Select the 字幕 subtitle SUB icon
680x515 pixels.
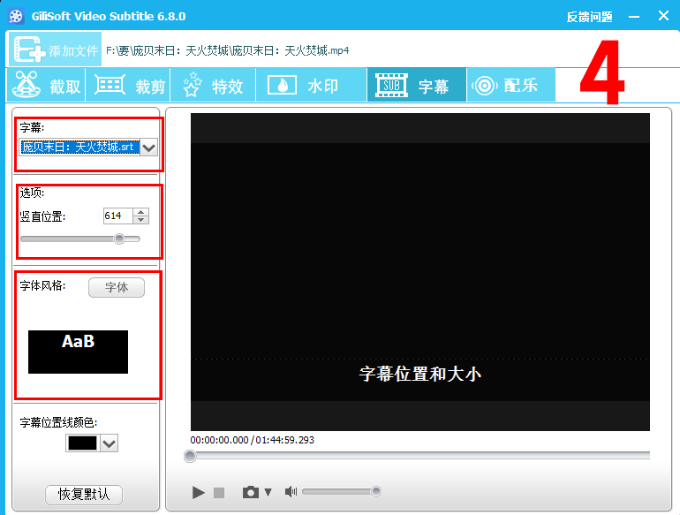390,86
